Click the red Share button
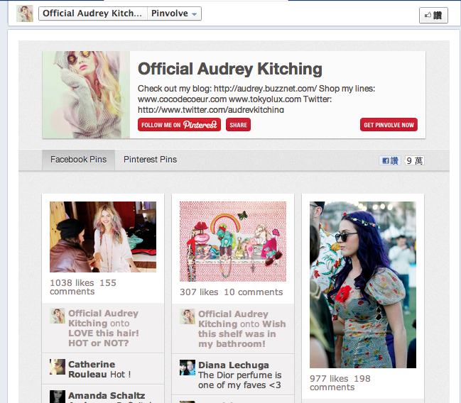Screen dimensions: 461x403 (x=238, y=125)
